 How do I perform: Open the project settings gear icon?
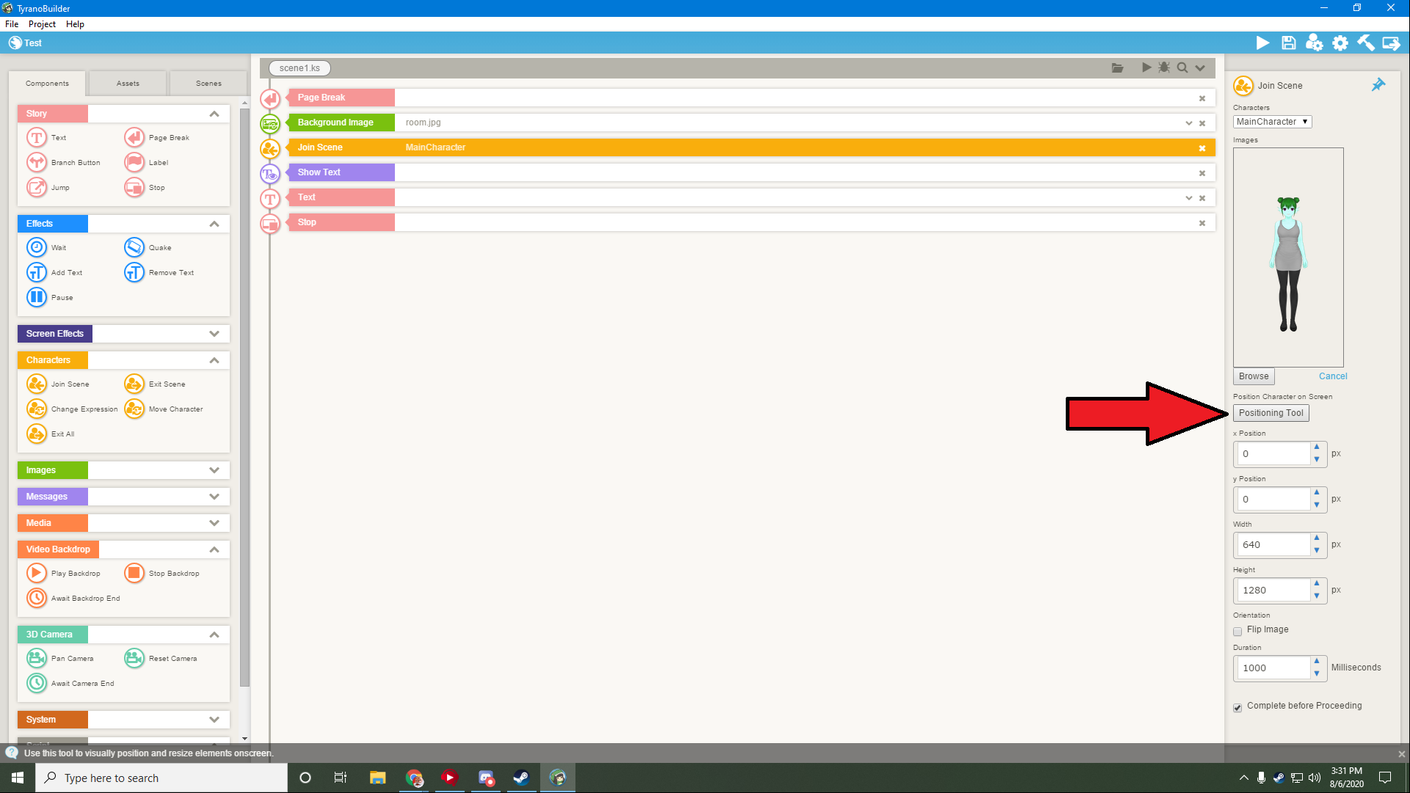pos(1340,43)
